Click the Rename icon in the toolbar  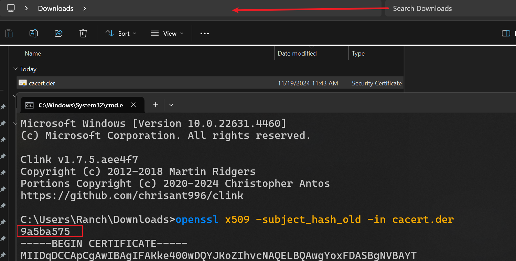click(34, 33)
